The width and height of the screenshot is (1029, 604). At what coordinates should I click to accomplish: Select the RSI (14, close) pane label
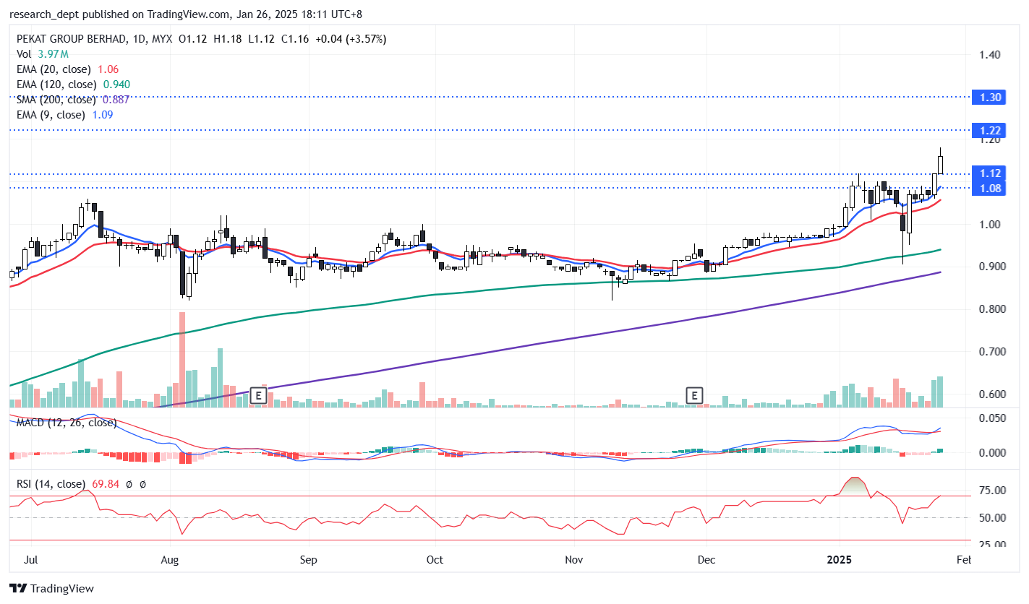coord(50,484)
